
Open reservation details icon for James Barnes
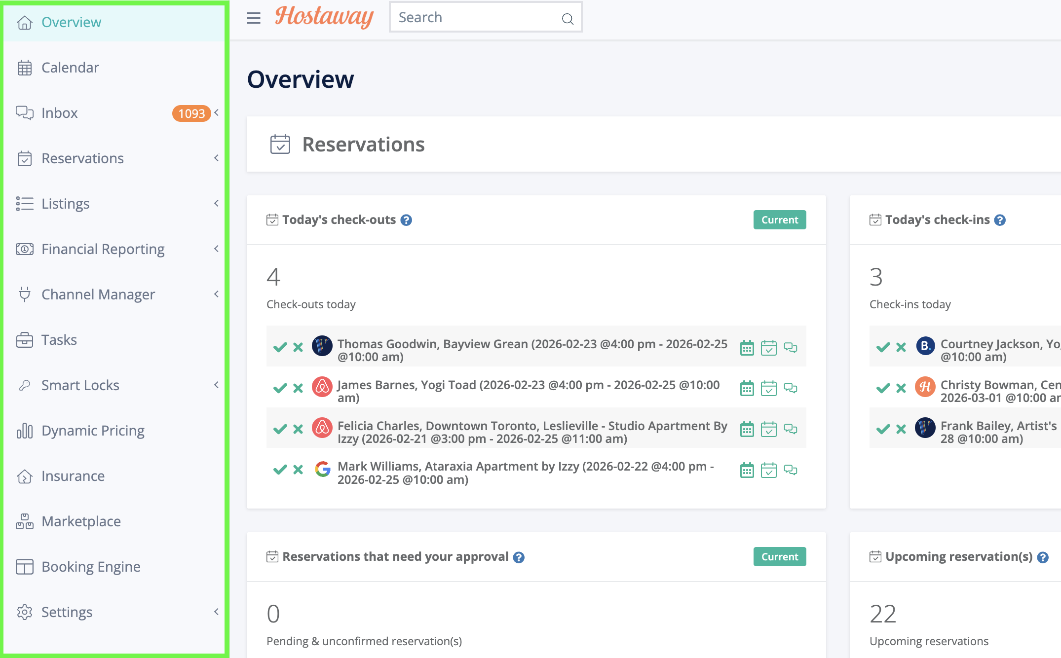(x=769, y=389)
